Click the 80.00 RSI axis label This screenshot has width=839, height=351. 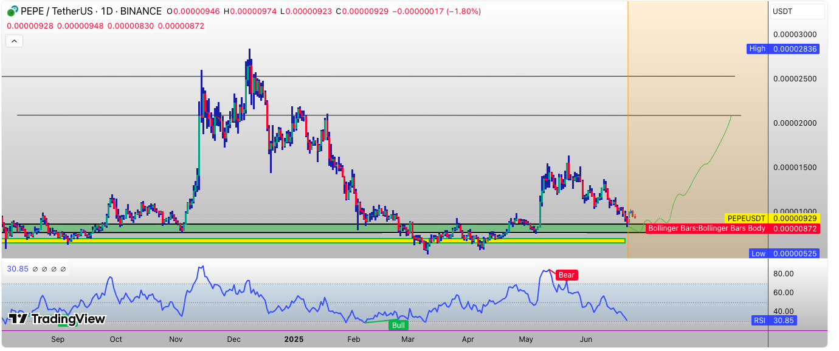coord(783,274)
